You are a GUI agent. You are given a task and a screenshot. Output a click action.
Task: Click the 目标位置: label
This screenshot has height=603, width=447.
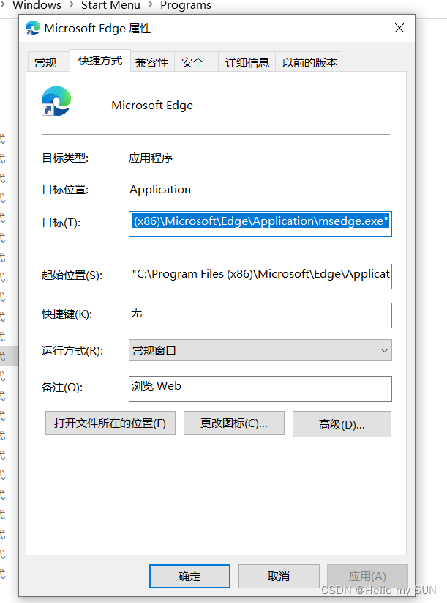65,190
